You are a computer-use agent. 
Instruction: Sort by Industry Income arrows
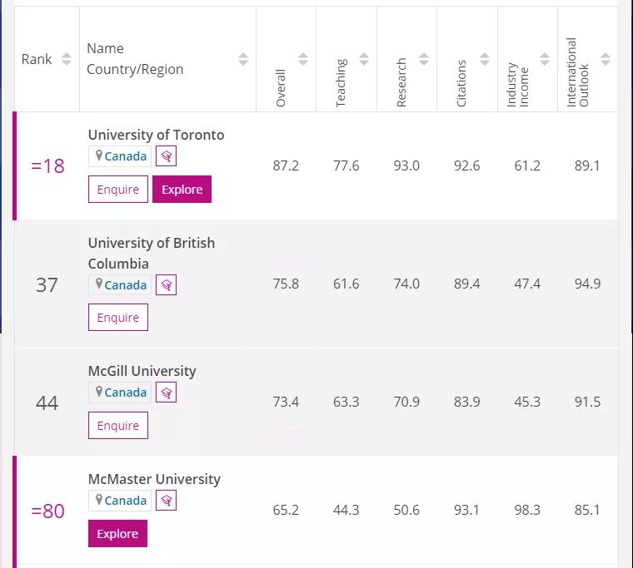(x=545, y=59)
